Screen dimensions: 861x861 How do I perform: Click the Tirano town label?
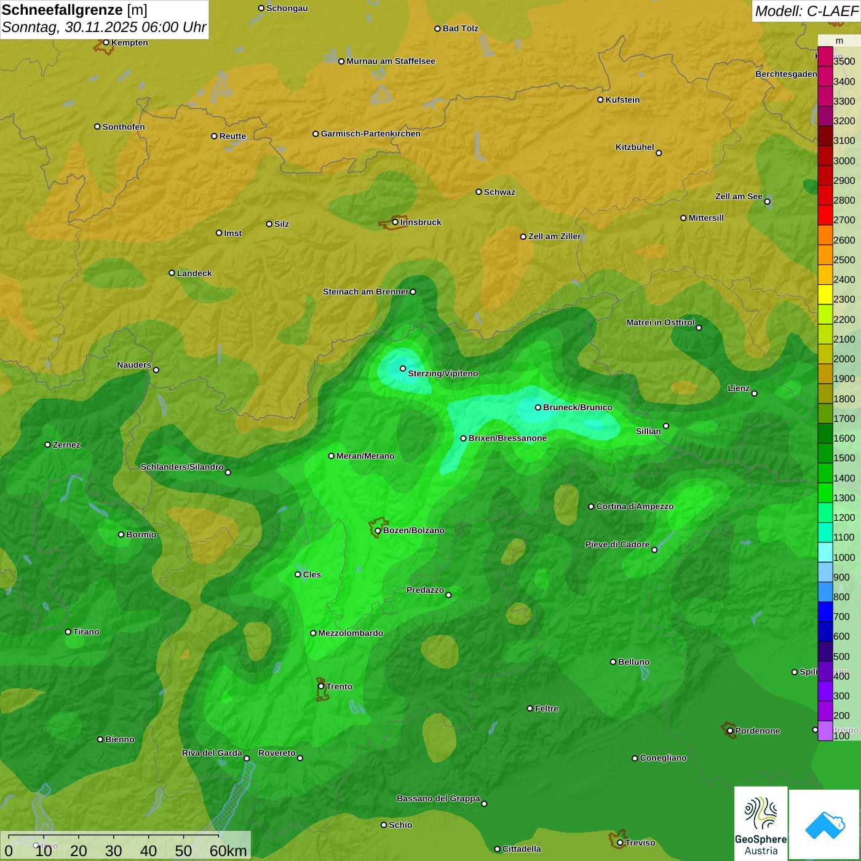[x=86, y=632]
